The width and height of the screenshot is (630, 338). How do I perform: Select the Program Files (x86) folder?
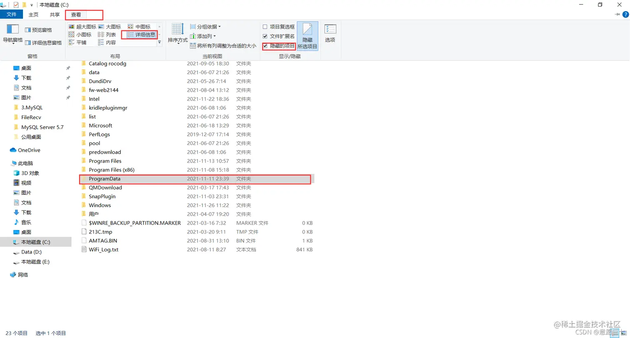coord(111,170)
